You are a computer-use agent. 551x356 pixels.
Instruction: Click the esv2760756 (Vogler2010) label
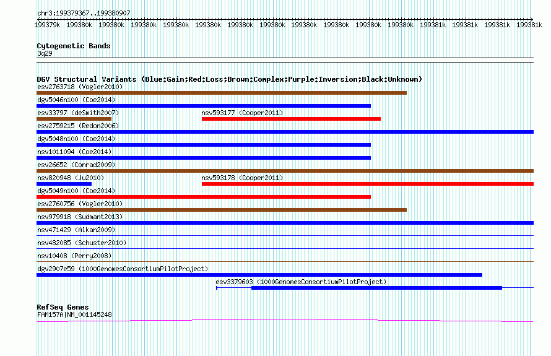point(80,204)
